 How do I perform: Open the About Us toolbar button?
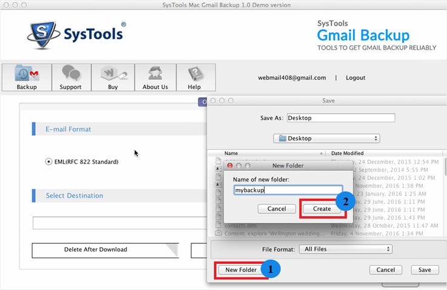[x=156, y=77]
